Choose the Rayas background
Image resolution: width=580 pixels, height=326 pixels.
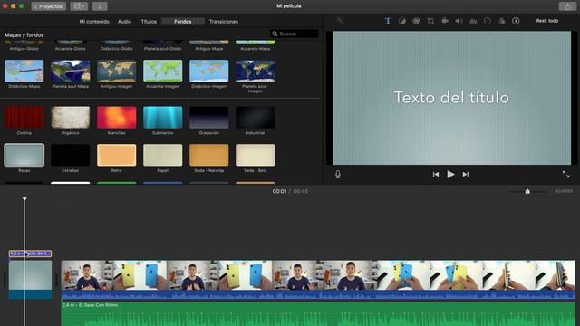click(x=24, y=155)
